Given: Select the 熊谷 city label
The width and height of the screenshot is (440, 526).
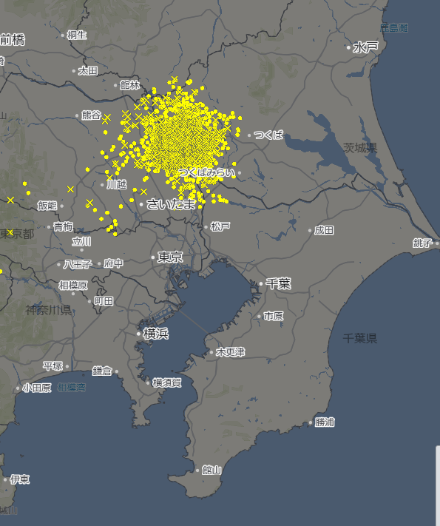Looking at the screenshot, I should click(92, 115).
